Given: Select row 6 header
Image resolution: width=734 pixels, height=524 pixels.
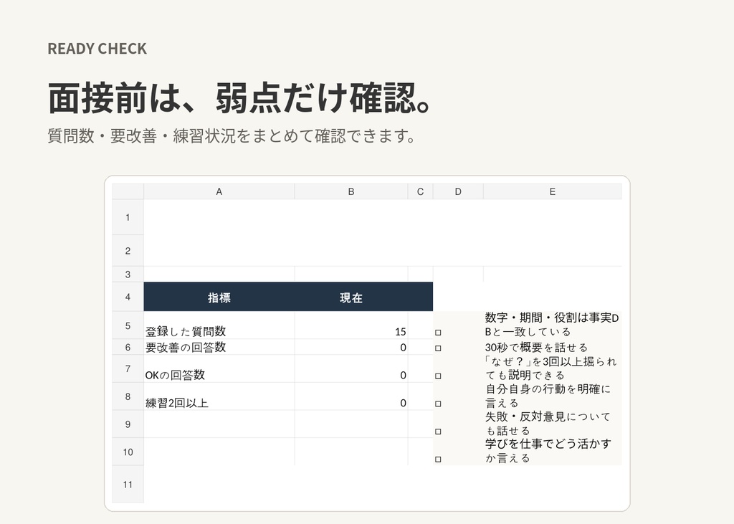Looking at the screenshot, I should (128, 347).
